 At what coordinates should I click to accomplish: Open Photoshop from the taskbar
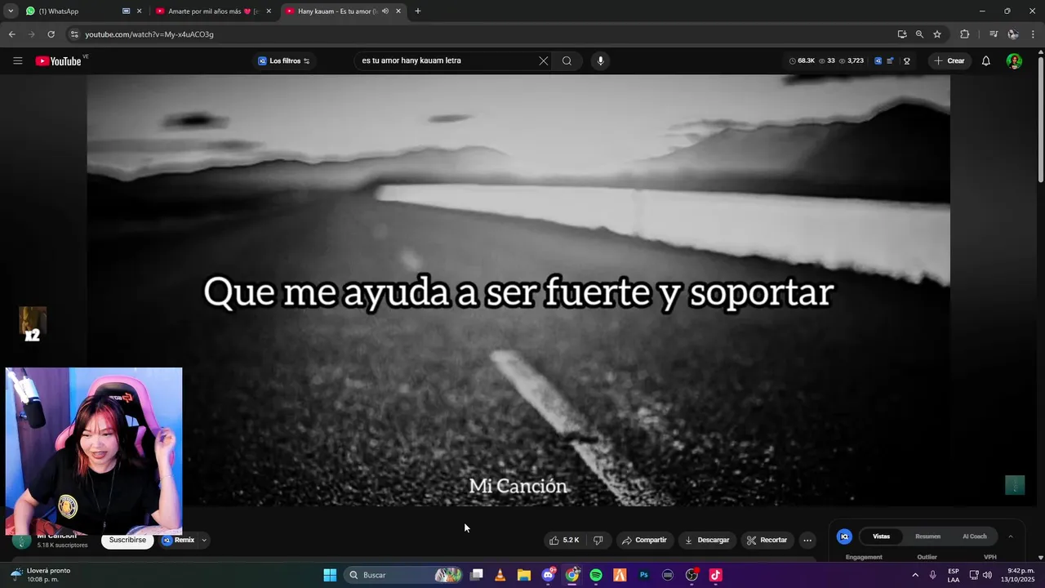point(644,575)
